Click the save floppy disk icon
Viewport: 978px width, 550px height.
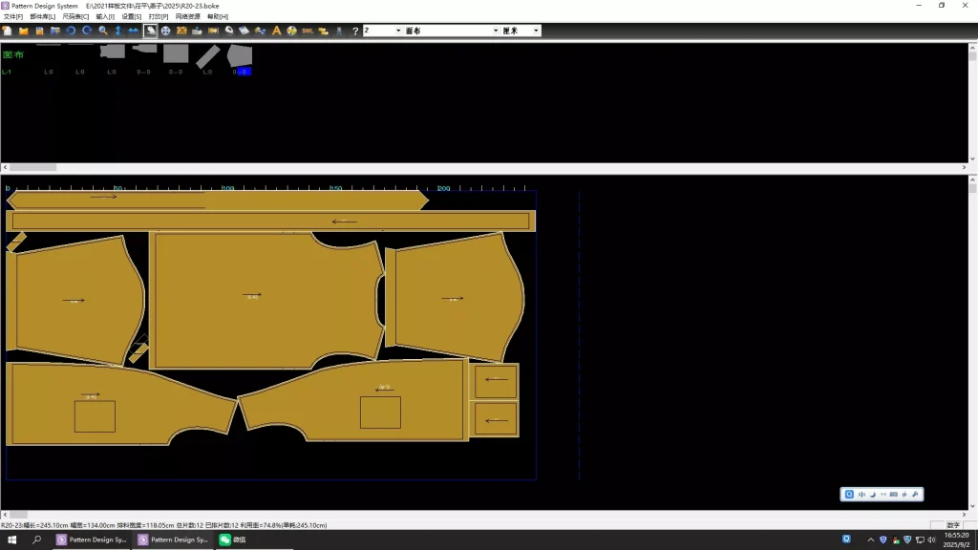tap(40, 31)
